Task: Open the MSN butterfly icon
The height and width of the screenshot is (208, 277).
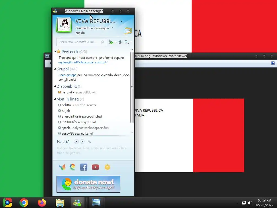Action: (62, 167)
